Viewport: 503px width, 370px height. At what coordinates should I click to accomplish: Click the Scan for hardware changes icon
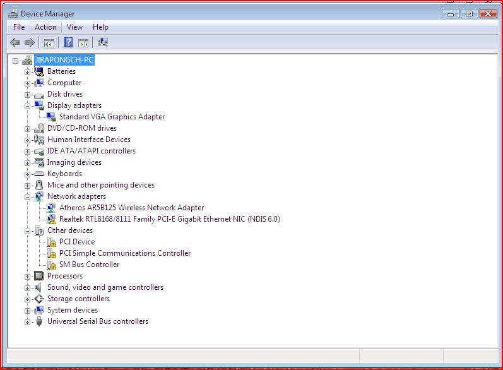point(103,42)
